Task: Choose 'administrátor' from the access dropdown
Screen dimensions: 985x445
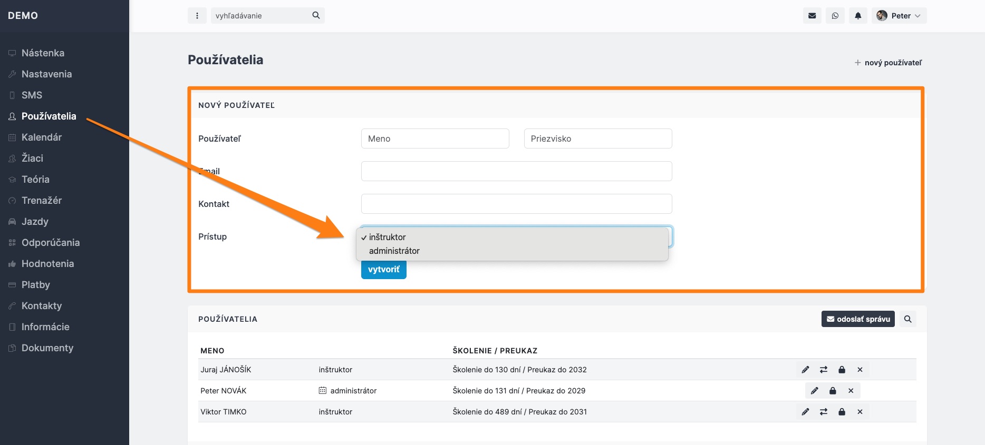Action: click(x=394, y=251)
